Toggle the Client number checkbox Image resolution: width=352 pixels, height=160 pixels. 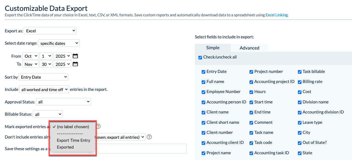204,133
